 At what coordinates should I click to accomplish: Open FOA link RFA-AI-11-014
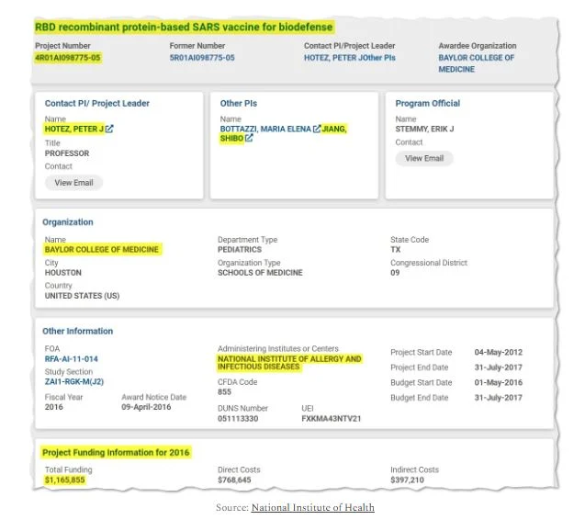click(x=72, y=359)
